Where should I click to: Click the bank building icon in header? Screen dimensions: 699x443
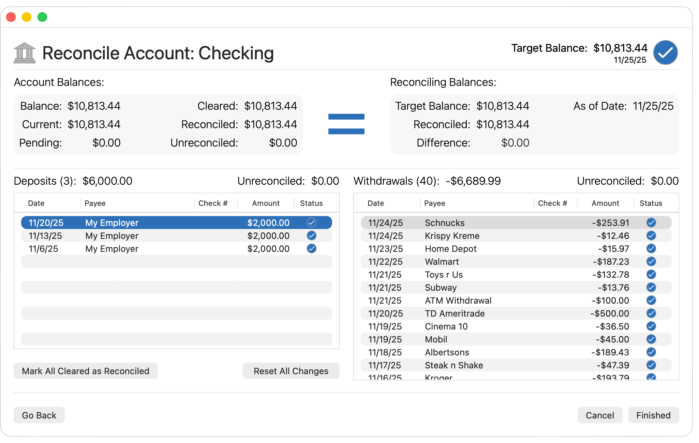[x=25, y=53]
